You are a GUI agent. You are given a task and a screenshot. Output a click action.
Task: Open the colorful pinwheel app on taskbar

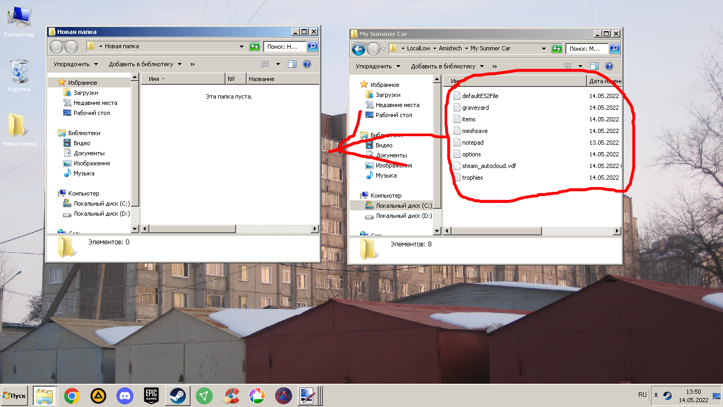257,396
